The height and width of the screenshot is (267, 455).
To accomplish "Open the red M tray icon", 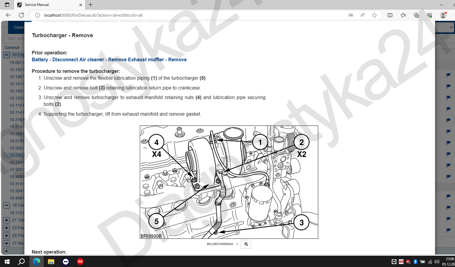I will point(408,262).
